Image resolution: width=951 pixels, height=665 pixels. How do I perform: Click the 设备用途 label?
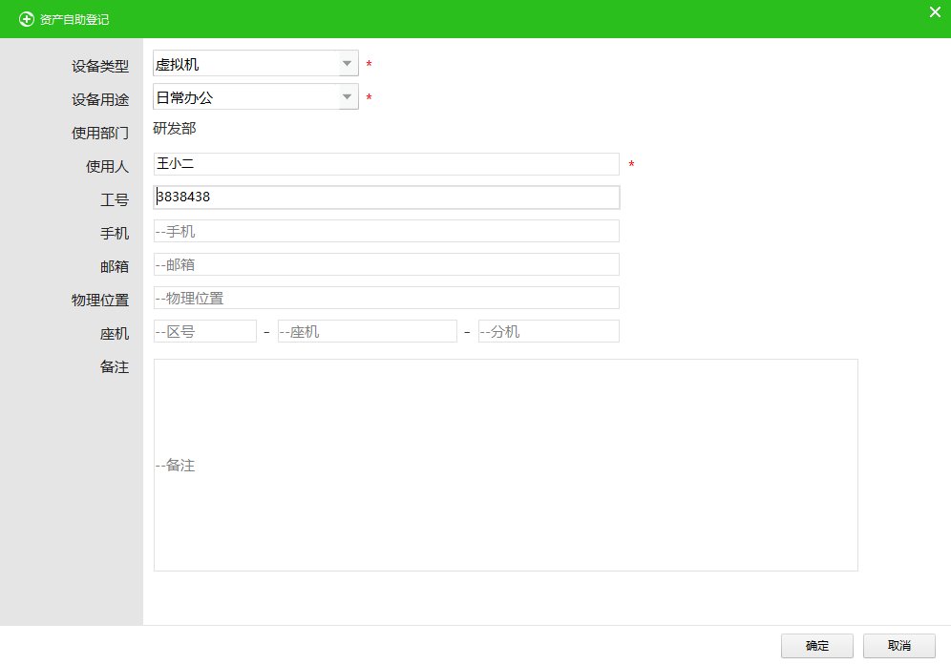coord(100,99)
